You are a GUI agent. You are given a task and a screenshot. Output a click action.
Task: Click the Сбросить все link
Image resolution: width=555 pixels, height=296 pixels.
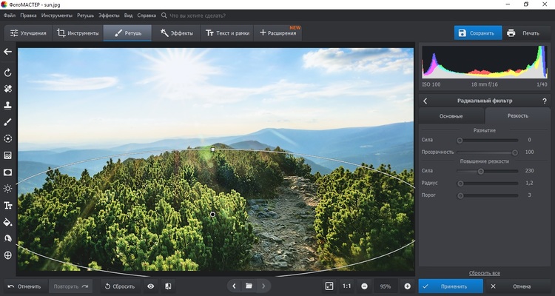484,273
